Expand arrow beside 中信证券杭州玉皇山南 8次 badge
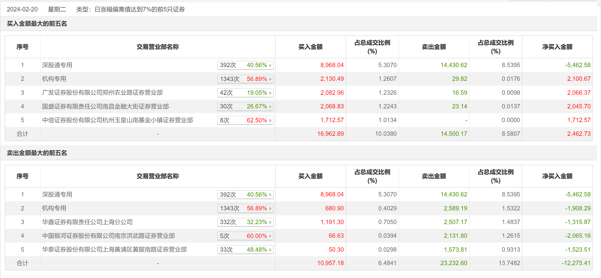The height and width of the screenshot is (278, 601). pos(270,120)
